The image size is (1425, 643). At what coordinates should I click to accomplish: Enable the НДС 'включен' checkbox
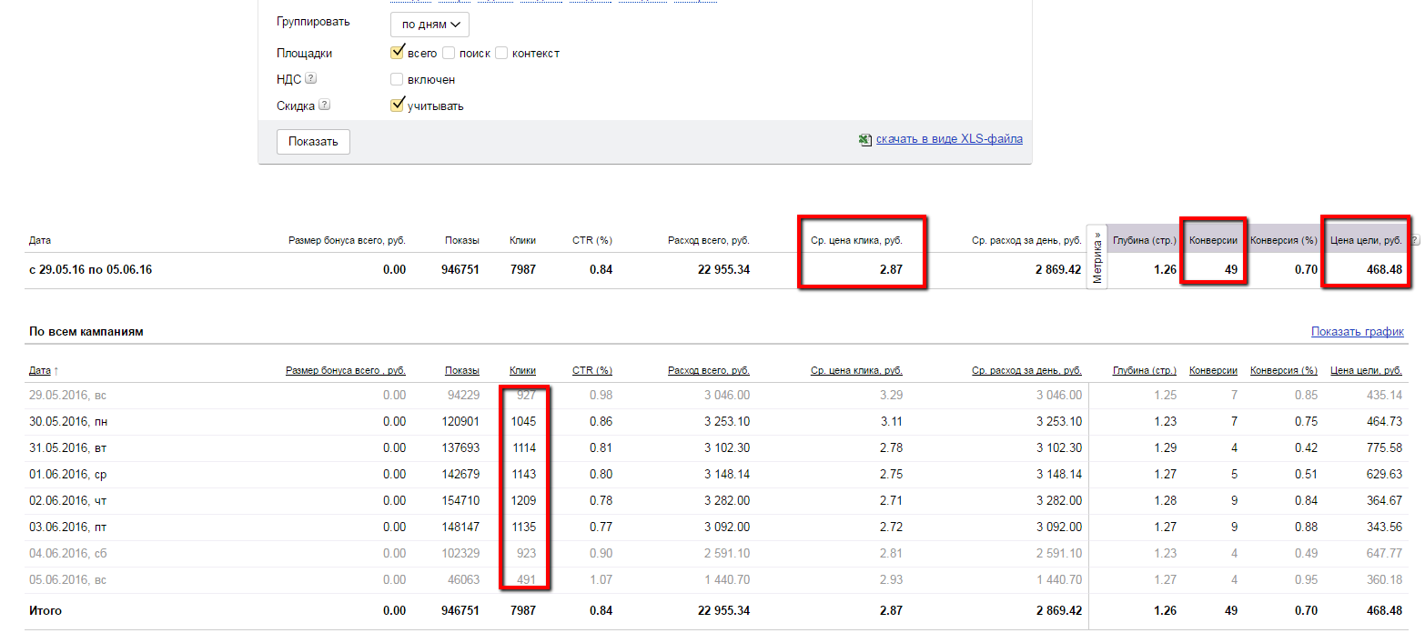pyautogui.click(x=397, y=79)
